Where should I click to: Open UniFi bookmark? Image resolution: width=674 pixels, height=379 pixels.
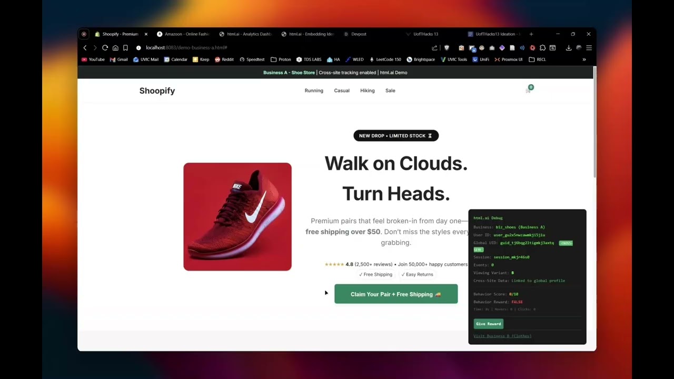[481, 59]
